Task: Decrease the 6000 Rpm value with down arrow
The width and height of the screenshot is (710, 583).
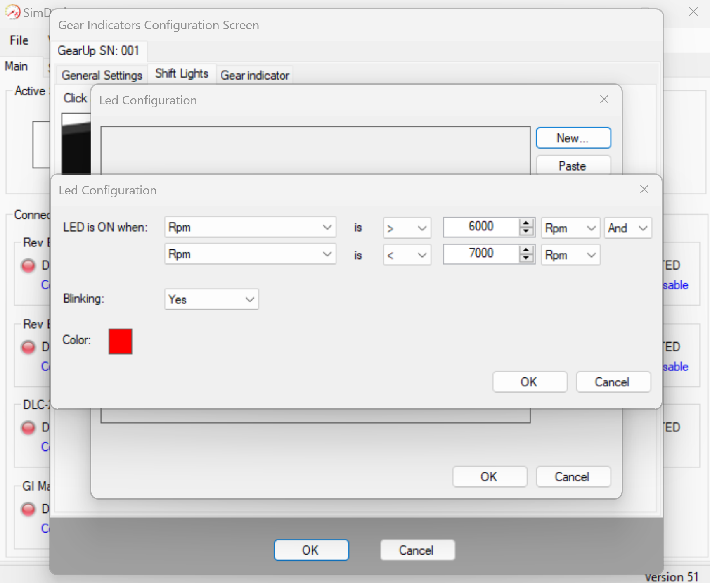Action: click(x=526, y=231)
